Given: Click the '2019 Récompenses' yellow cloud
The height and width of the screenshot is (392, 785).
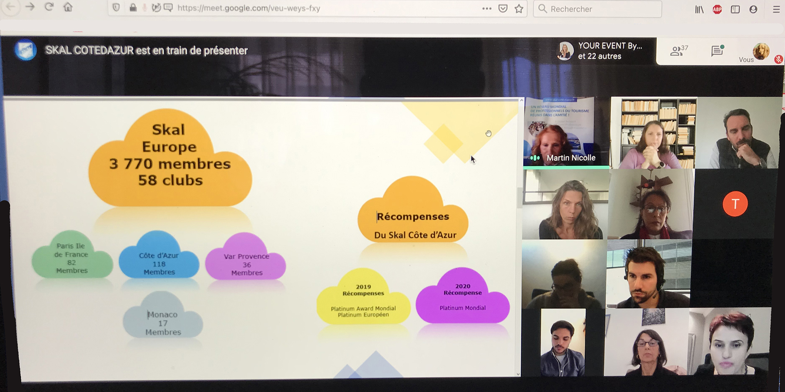Looking at the screenshot, I should pyautogui.click(x=363, y=297).
